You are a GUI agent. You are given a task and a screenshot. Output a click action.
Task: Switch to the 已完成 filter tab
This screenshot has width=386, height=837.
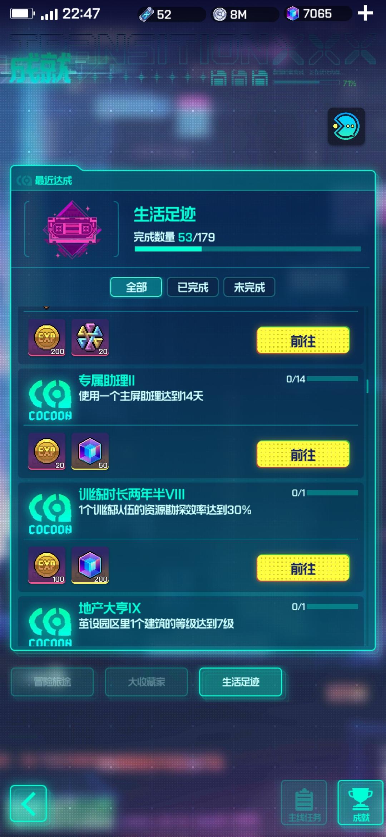[x=193, y=287]
